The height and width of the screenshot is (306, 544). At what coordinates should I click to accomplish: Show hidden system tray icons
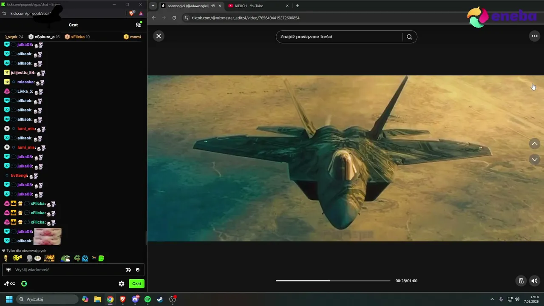pos(492,299)
